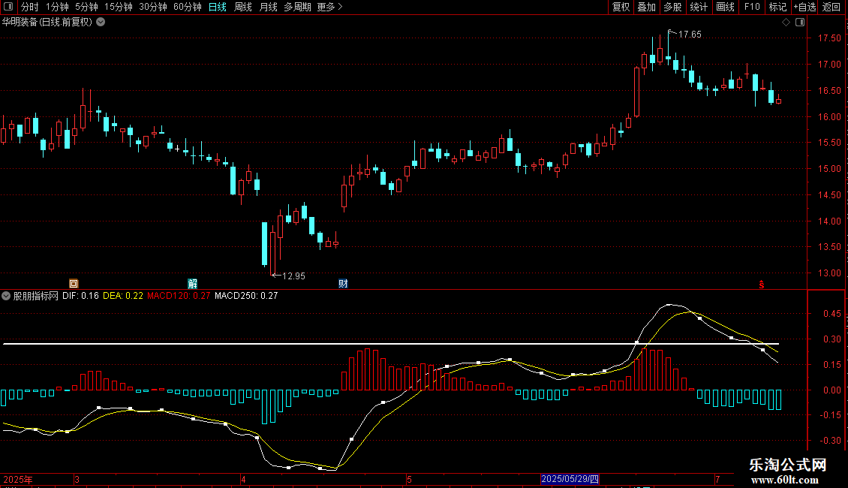Add stock via +自选 button

(804, 7)
